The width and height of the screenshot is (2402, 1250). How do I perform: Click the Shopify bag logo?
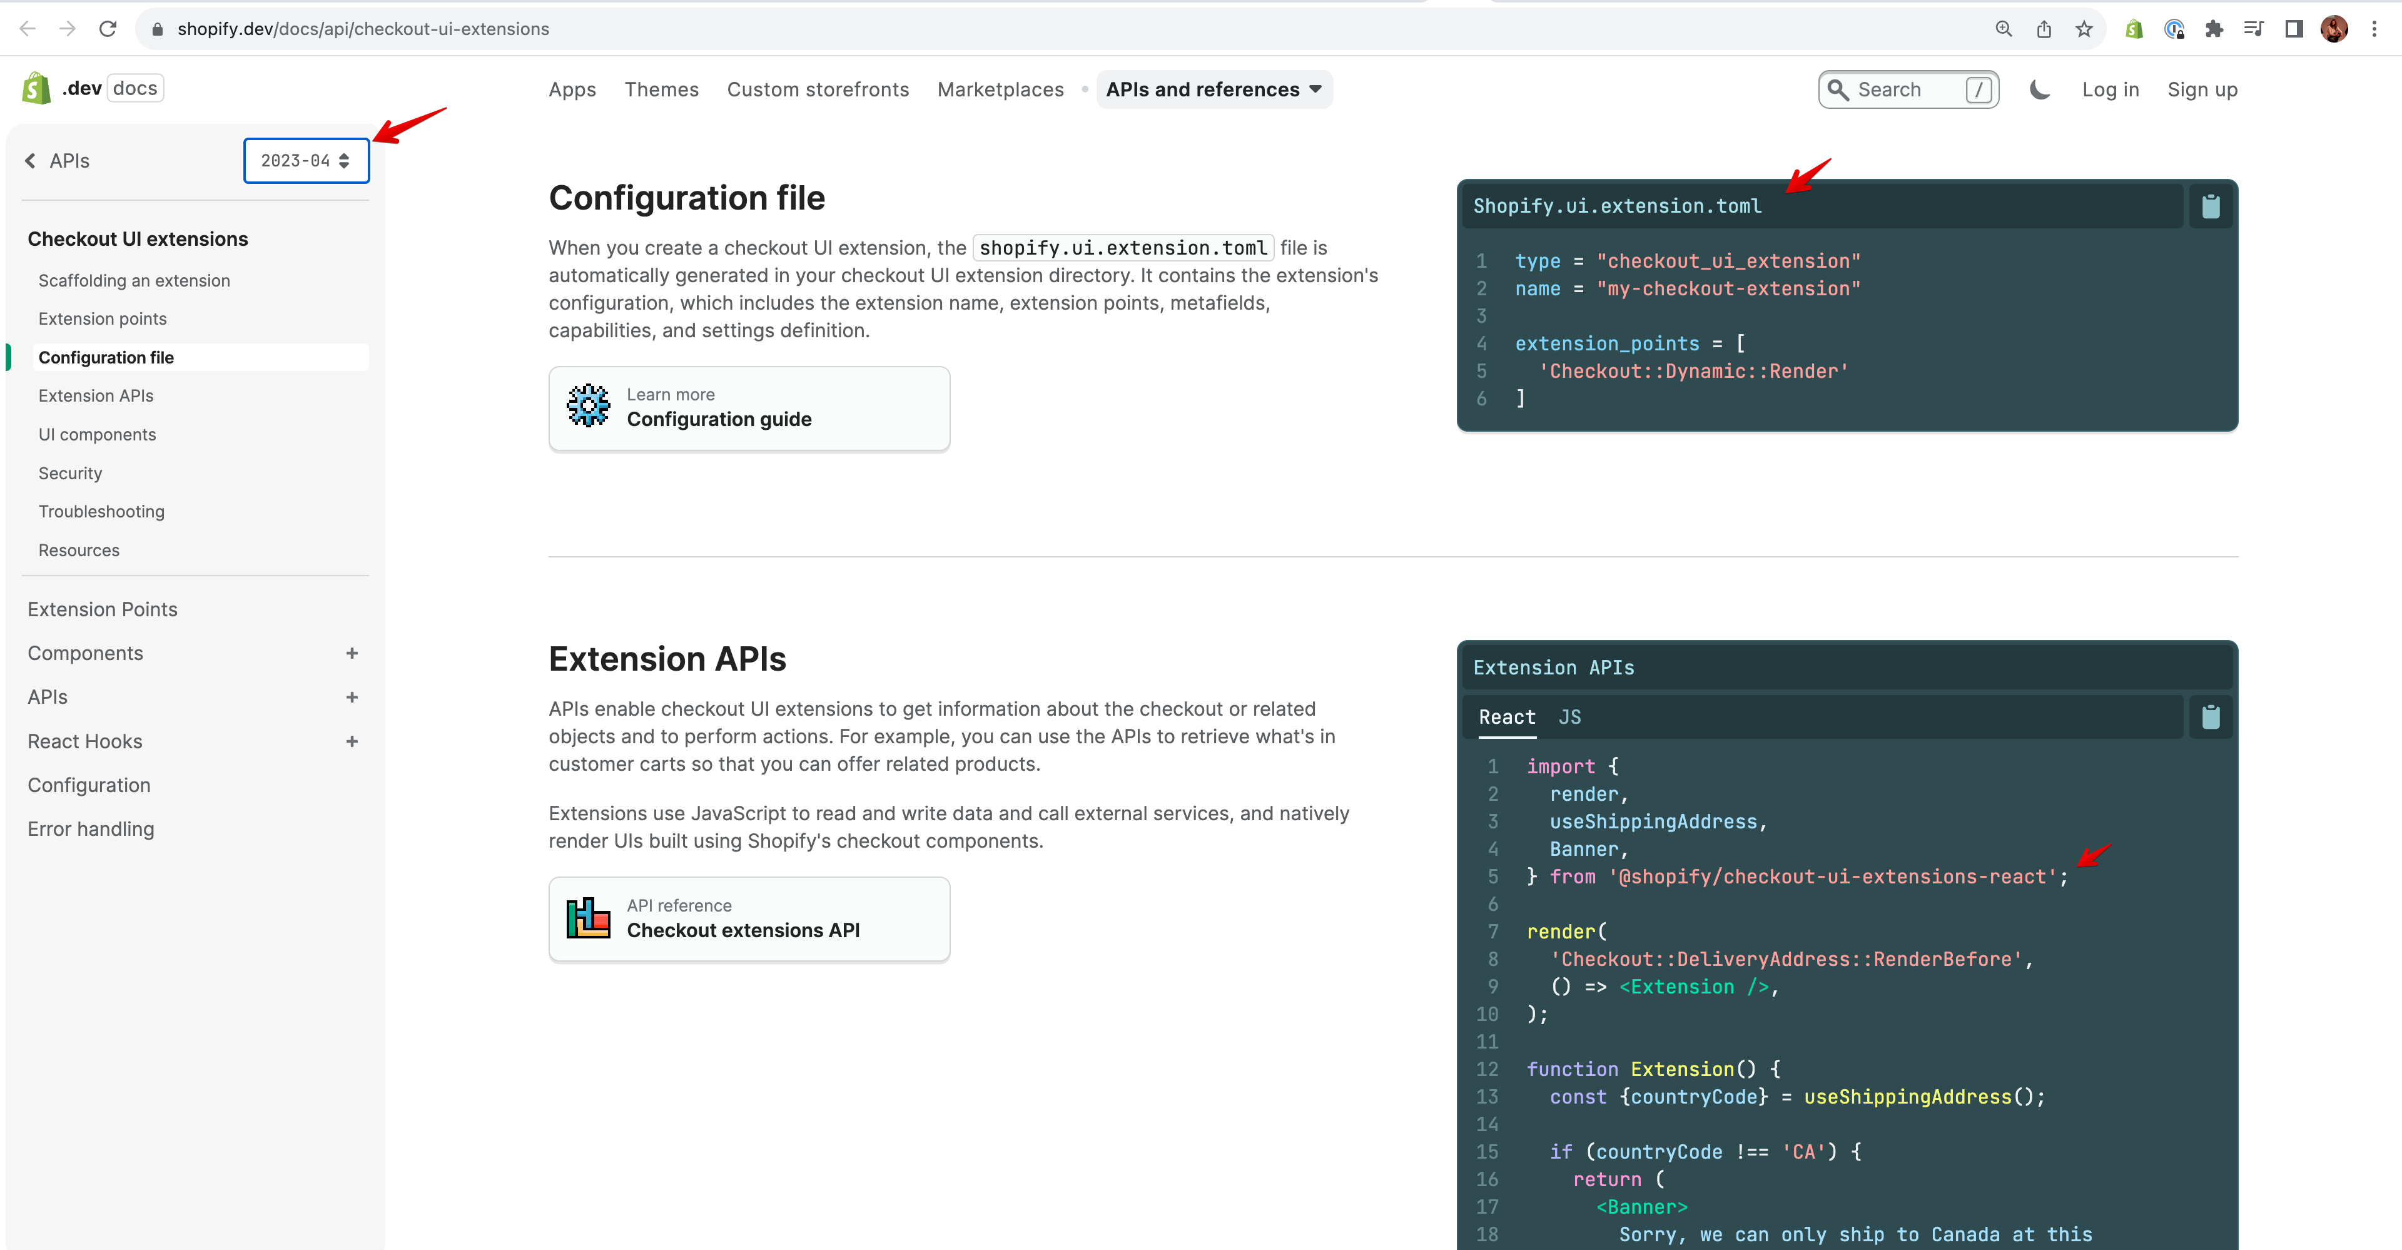36,89
